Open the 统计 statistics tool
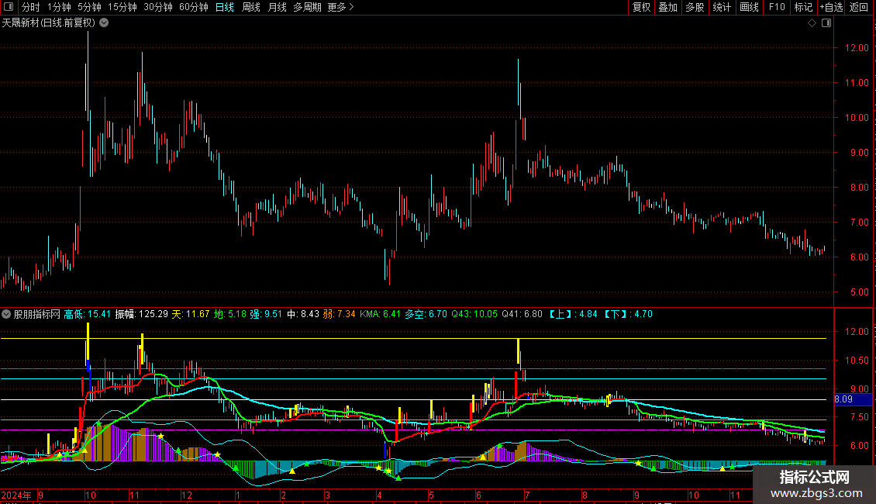This screenshot has height=504, width=876. [722, 7]
